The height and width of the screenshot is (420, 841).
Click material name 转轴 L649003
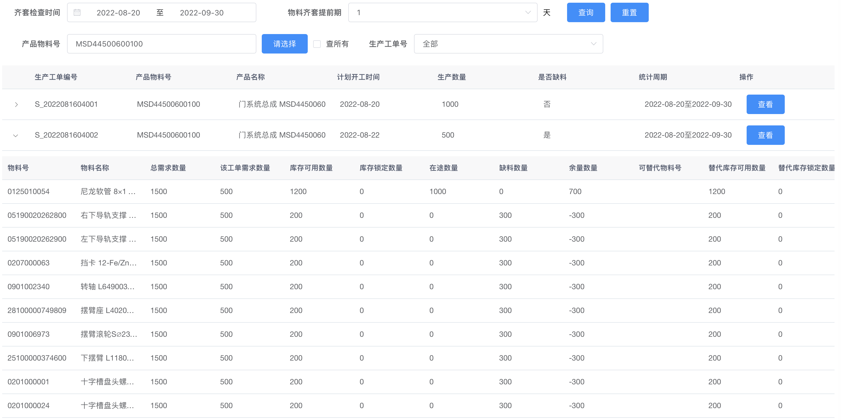(107, 287)
